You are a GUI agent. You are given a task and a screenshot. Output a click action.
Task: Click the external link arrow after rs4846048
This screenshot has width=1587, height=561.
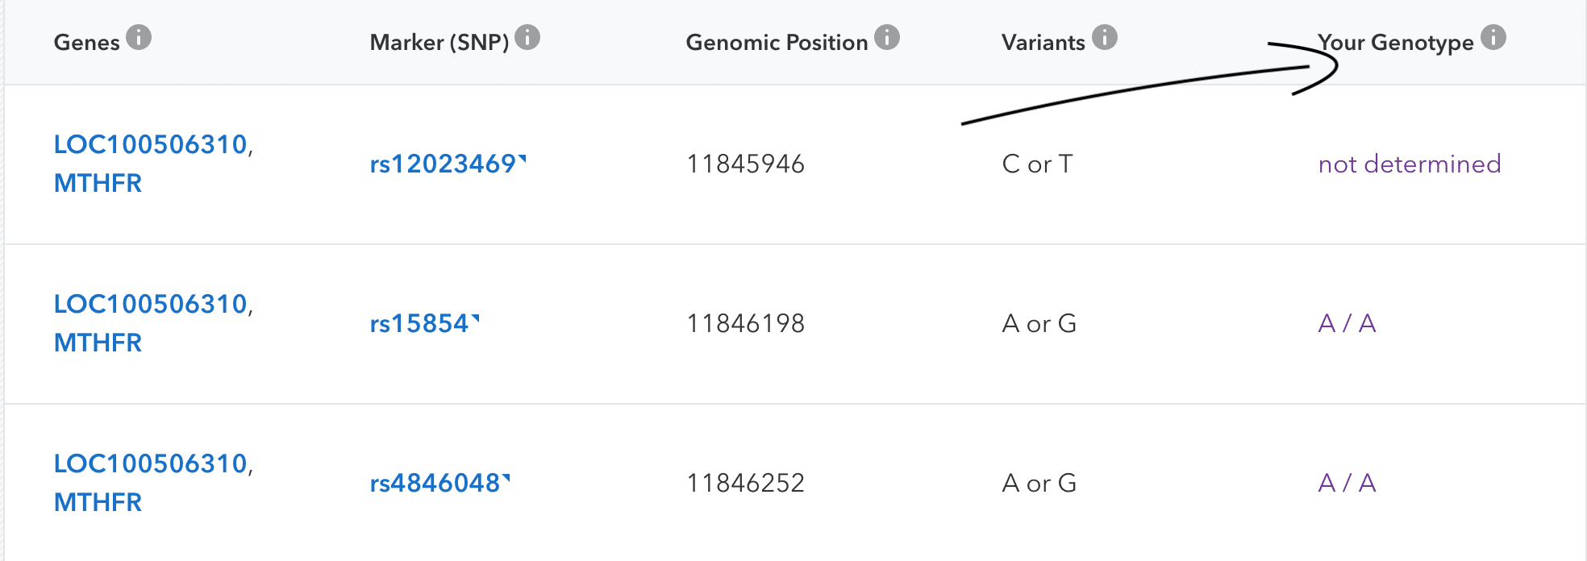pos(505,479)
